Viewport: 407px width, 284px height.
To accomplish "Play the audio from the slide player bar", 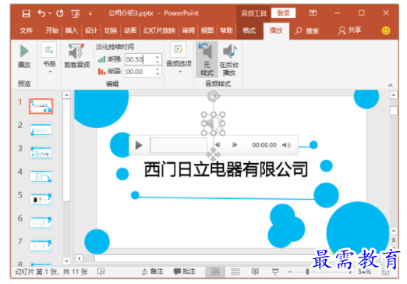I will [x=139, y=145].
